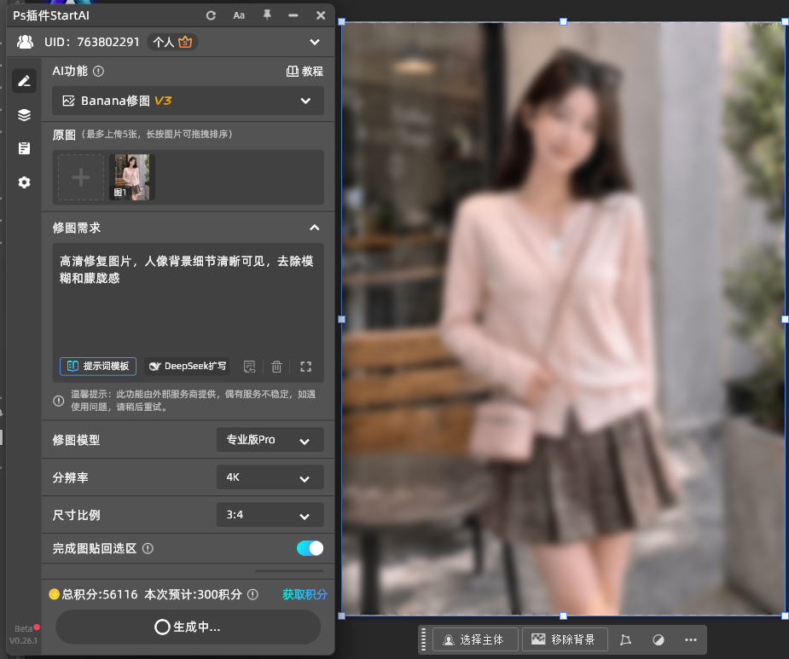Expand the UID account chevron
The height and width of the screenshot is (659, 789).
tap(315, 42)
